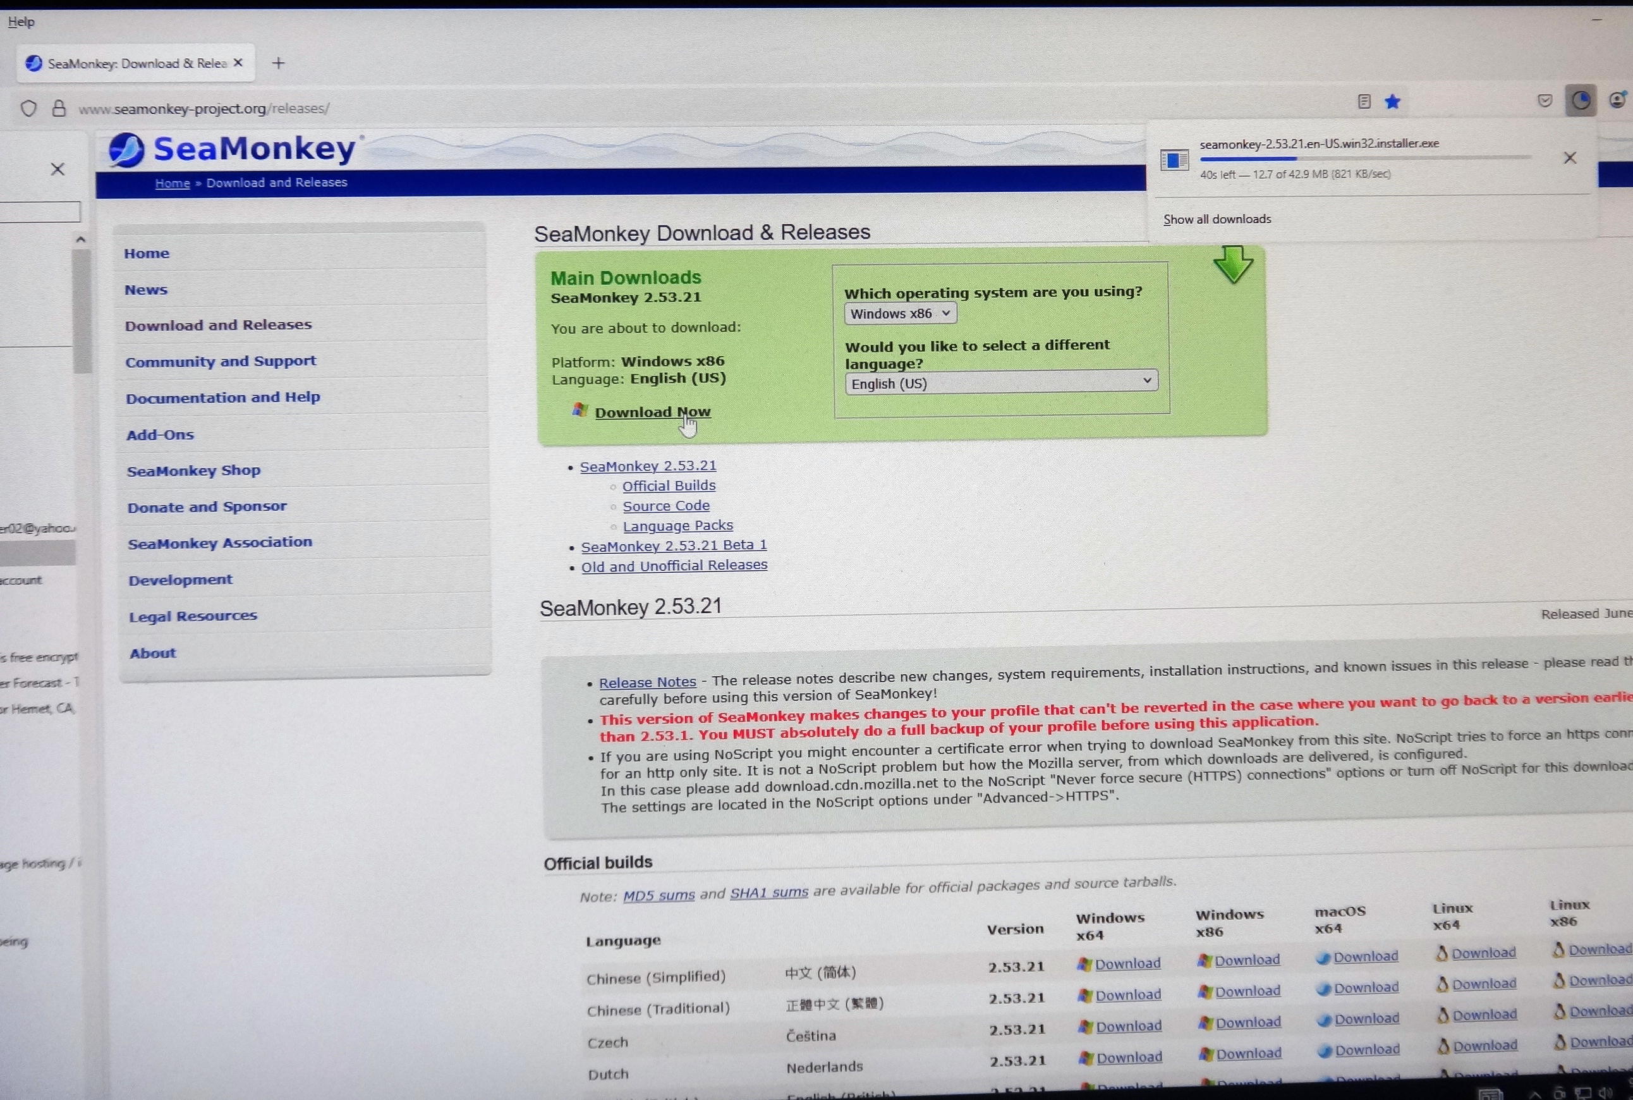The image size is (1633, 1100).
Task: Open Old and Unofficial Releases link
Action: (674, 565)
